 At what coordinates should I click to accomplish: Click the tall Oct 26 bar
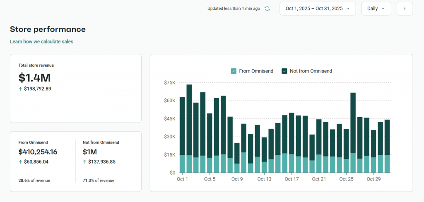(x=353, y=132)
